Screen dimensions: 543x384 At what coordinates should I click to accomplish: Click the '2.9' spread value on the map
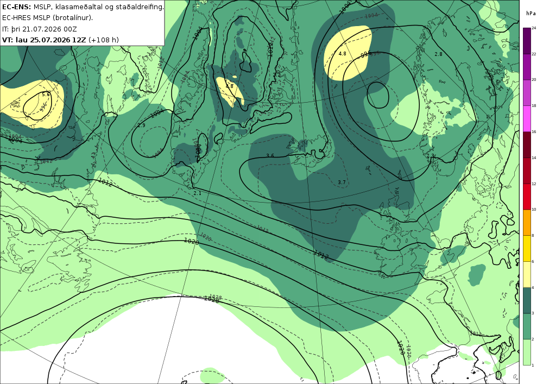coord(141,125)
